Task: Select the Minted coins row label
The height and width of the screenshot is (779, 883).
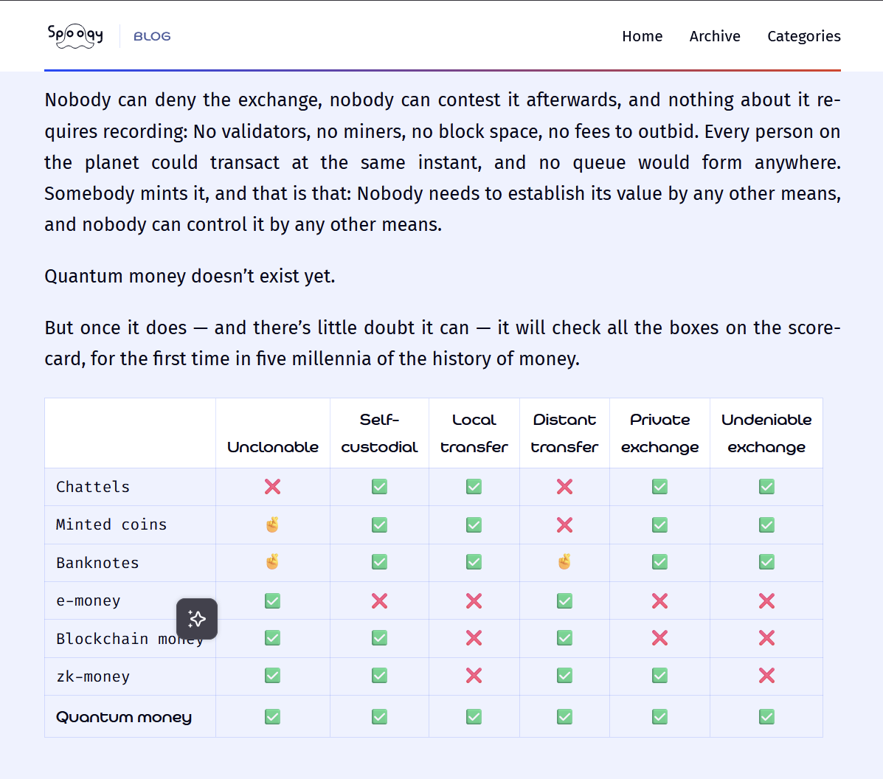Action: click(x=111, y=524)
